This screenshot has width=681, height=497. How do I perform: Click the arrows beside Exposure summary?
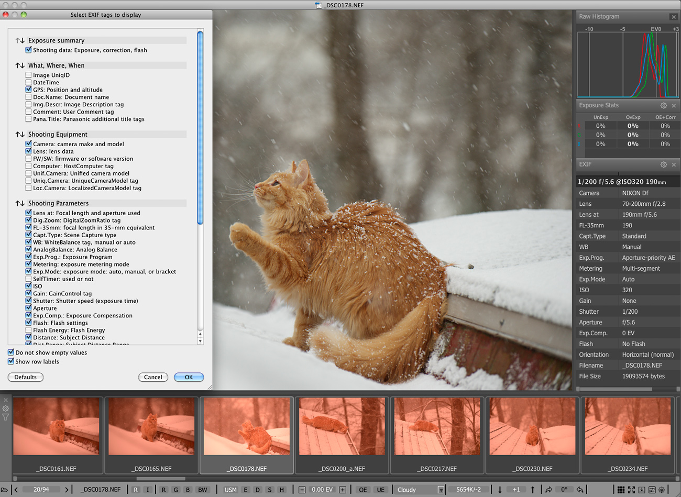[20, 40]
